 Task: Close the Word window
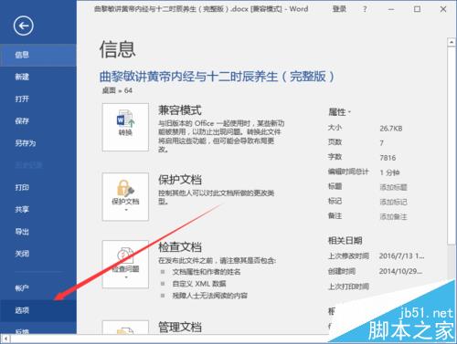click(443, 9)
